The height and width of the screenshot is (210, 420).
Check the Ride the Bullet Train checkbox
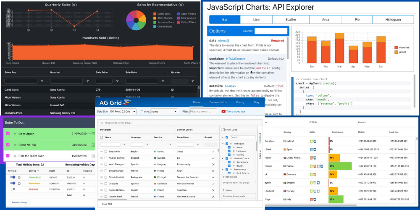7,156
